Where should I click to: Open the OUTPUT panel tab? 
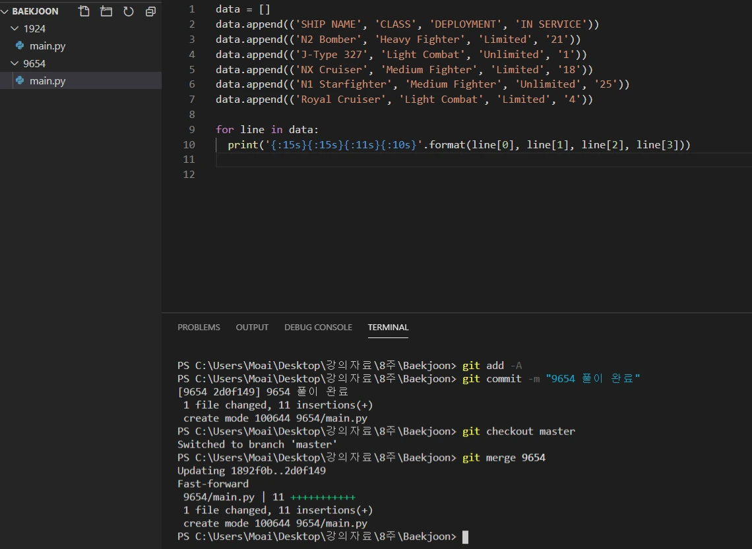point(252,327)
